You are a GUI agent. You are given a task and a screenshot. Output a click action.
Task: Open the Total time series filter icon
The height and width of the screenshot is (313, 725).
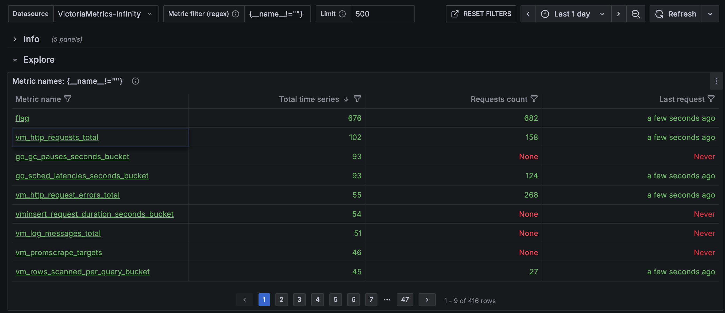[x=357, y=99]
